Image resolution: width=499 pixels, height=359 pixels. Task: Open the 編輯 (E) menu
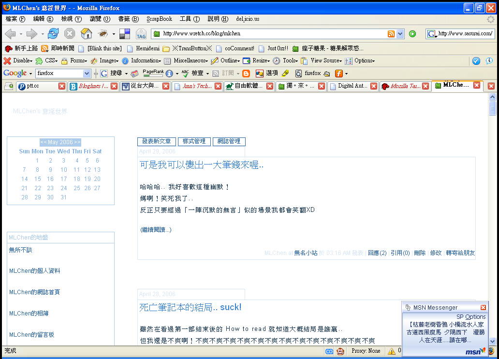(44, 19)
